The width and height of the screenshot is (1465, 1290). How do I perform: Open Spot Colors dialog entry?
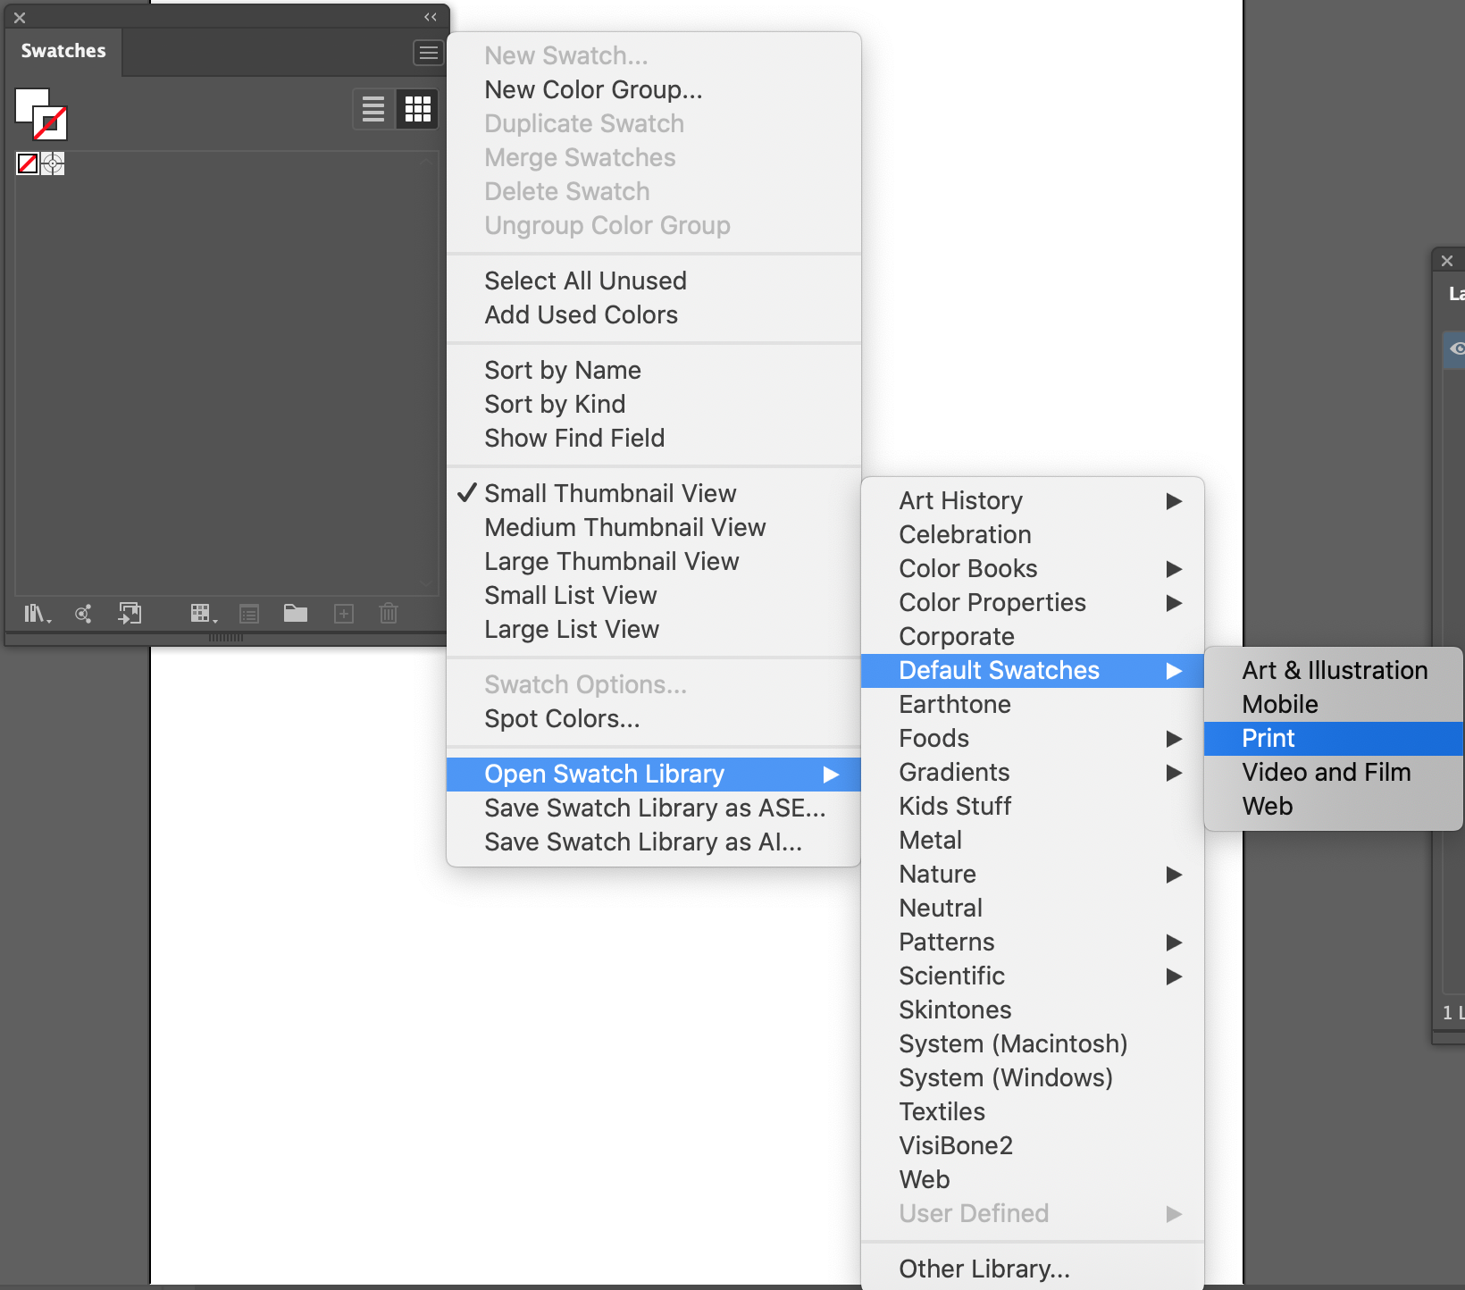[653, 718]
